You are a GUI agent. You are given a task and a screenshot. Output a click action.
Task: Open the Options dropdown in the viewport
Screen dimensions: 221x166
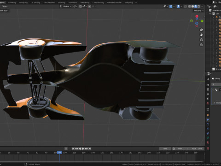[198, 11]
